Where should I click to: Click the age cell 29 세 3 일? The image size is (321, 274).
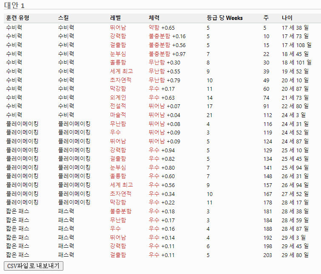pos(293,238)
